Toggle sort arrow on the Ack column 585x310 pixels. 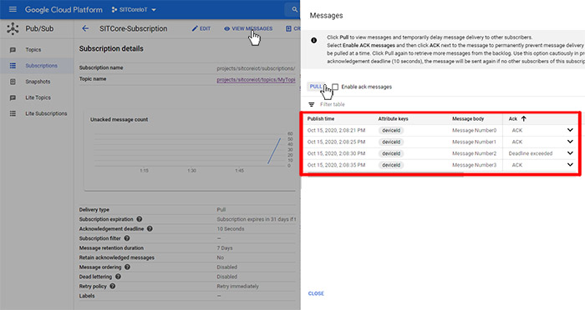tap(524, 118)
